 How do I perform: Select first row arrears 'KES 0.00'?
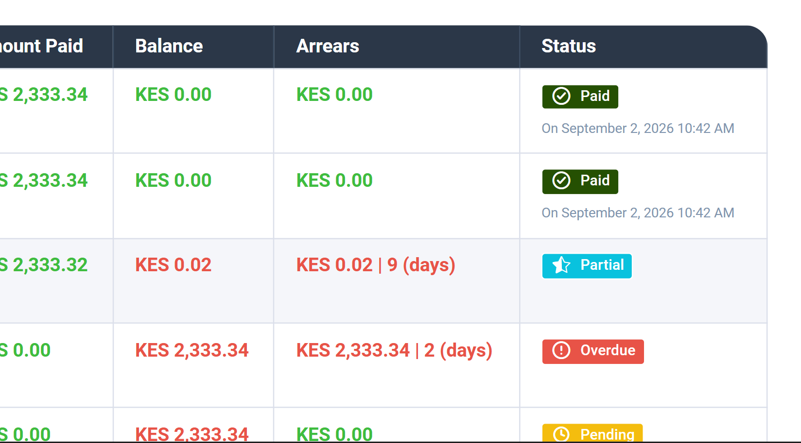(334, 95)
